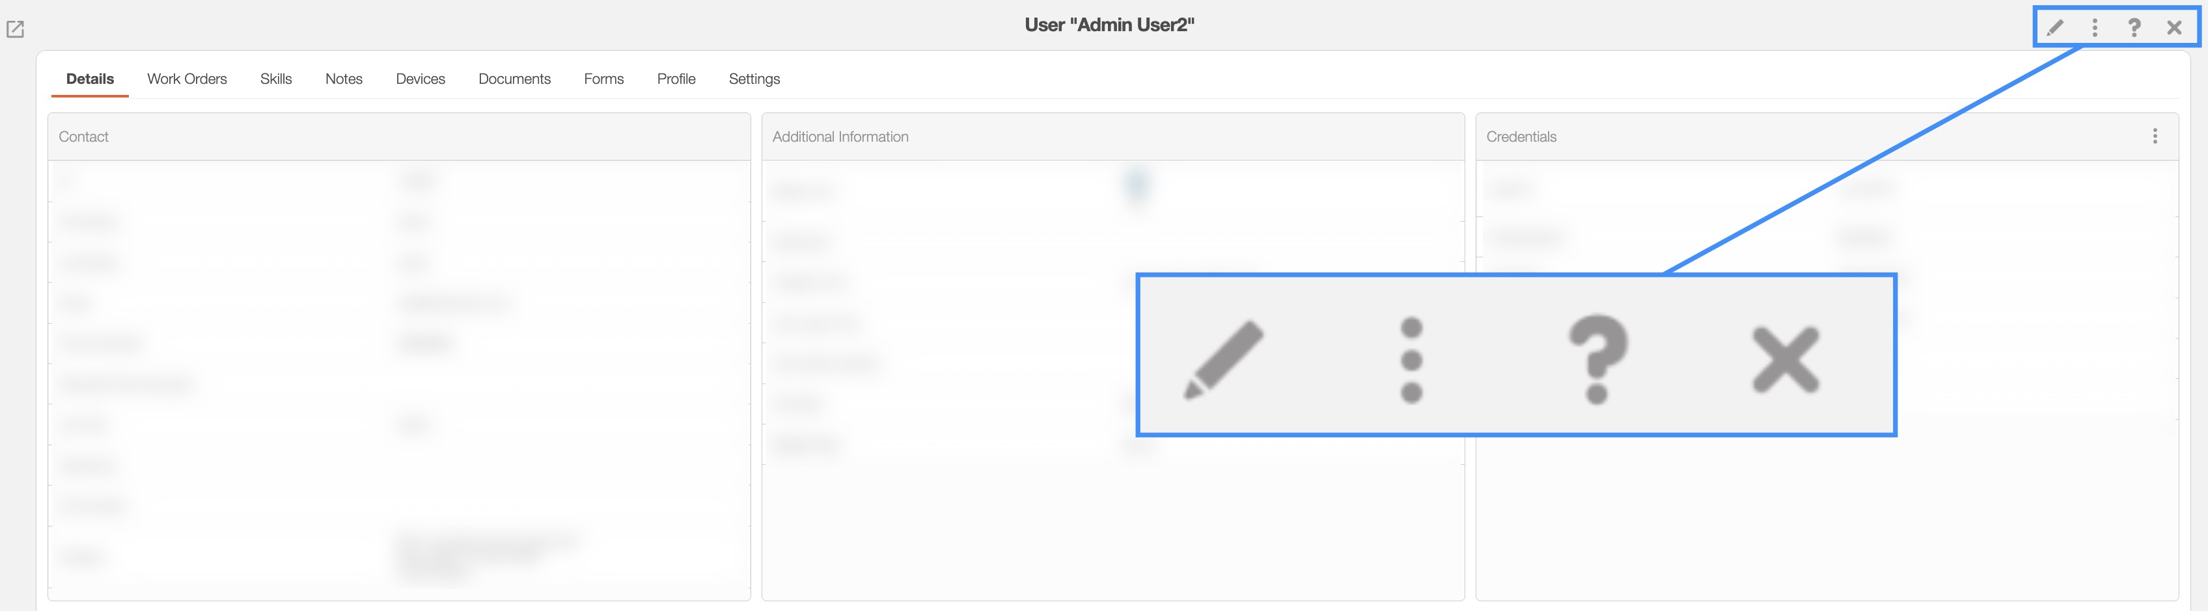Switch to the Documents tab
Image resolution: width=2208 pixels, height=611 pixels.
[x=514, y=79]
